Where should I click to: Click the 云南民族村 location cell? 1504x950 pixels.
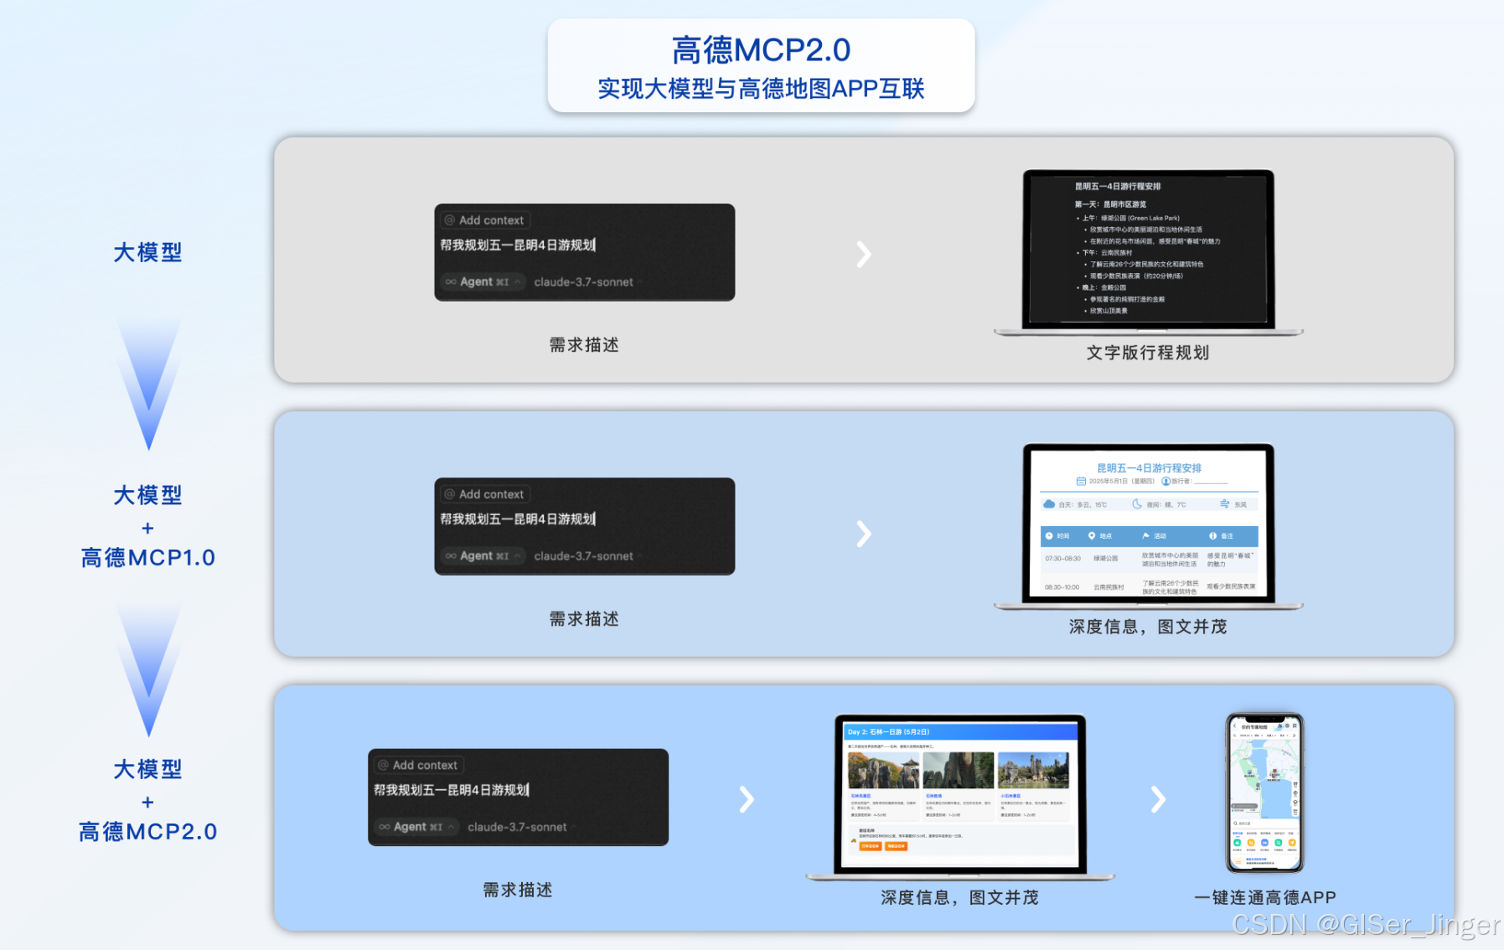[x=1109, y=587]
